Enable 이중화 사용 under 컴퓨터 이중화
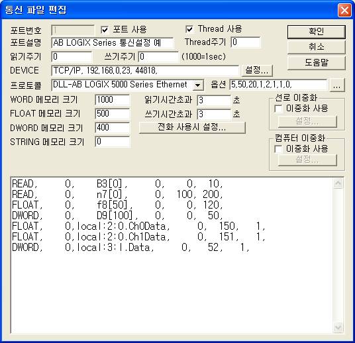This screenshot has width=355, height=343. 278,149
